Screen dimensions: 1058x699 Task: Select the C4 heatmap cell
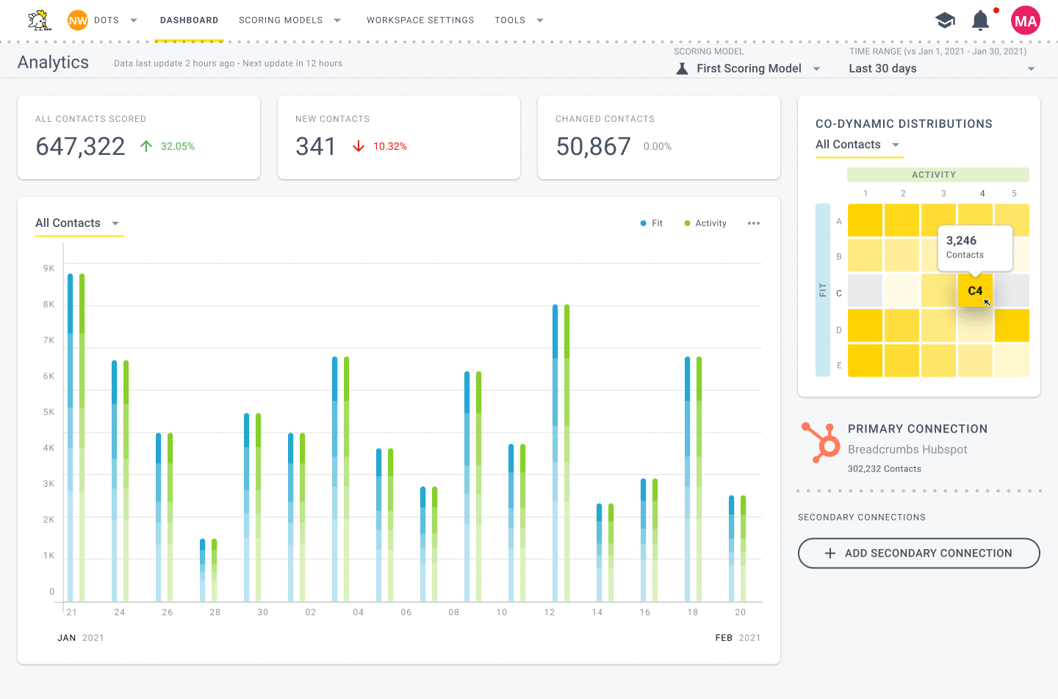976,291
